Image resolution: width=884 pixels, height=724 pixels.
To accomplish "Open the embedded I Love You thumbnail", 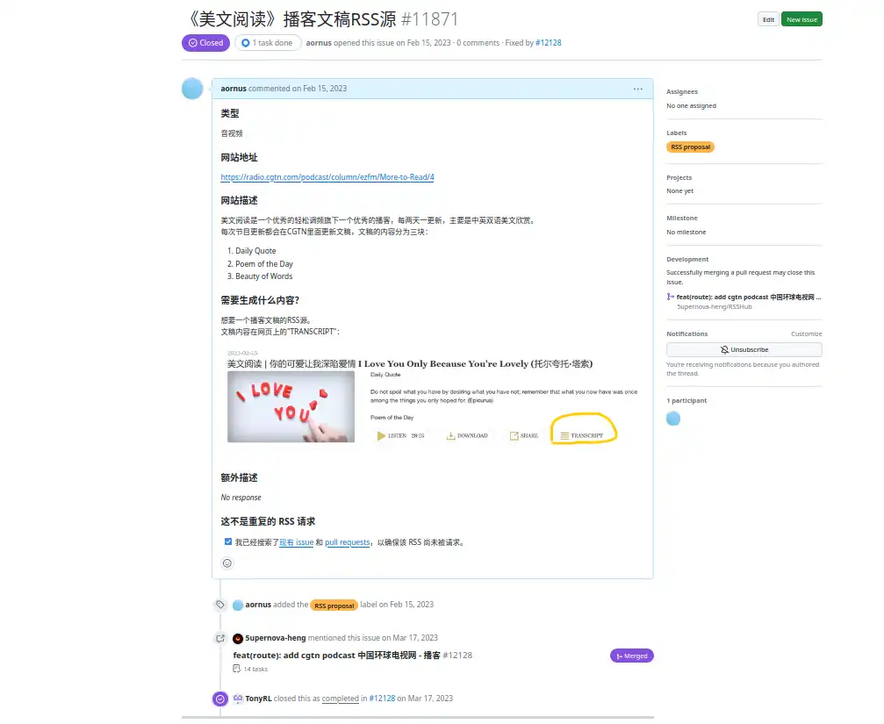I will click(291, 406).
